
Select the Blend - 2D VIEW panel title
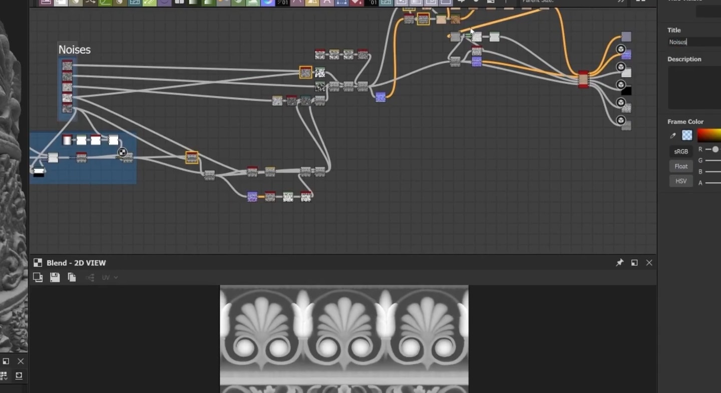click(76, 263)
